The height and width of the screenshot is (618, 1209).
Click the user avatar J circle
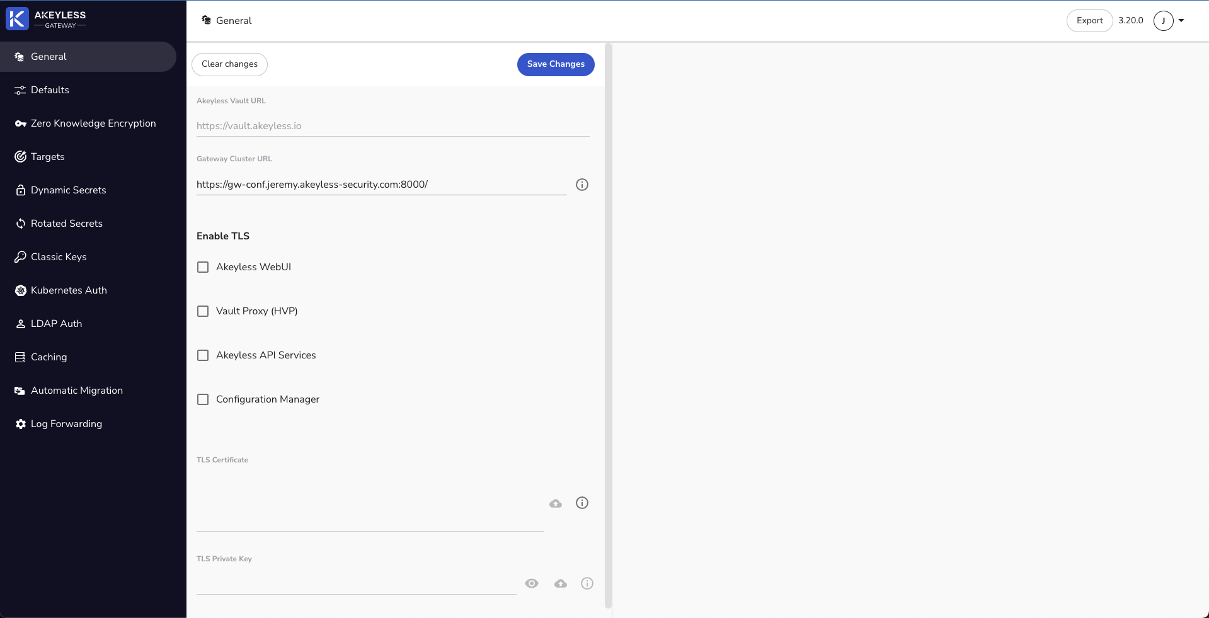[x=1164, y=21]
